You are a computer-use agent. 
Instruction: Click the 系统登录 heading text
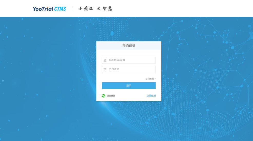point(129,46)
